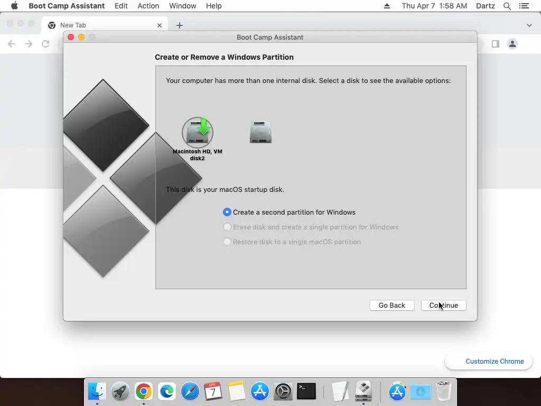Open Notes from the Dock
This screenshot has height=406, width=541.
[x=236, y=391]
